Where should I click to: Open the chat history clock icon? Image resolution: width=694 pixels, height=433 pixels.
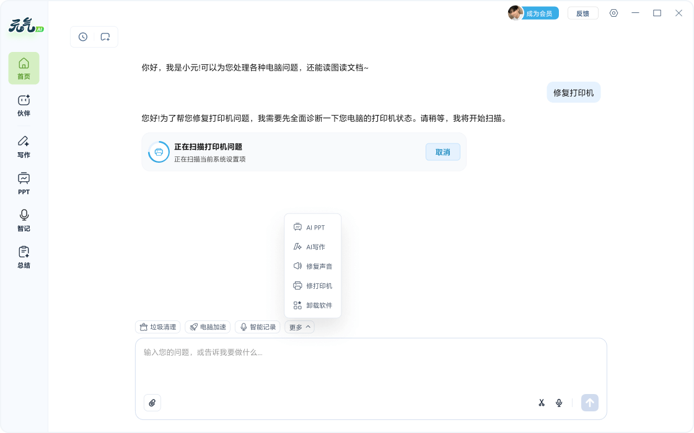tap(83, 37)
